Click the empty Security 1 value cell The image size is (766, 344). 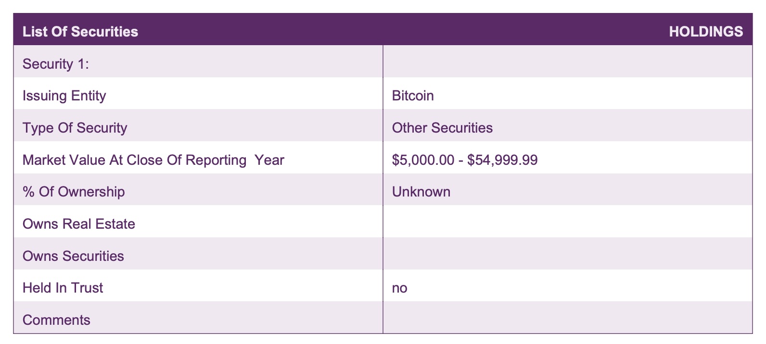coord(567,61)
